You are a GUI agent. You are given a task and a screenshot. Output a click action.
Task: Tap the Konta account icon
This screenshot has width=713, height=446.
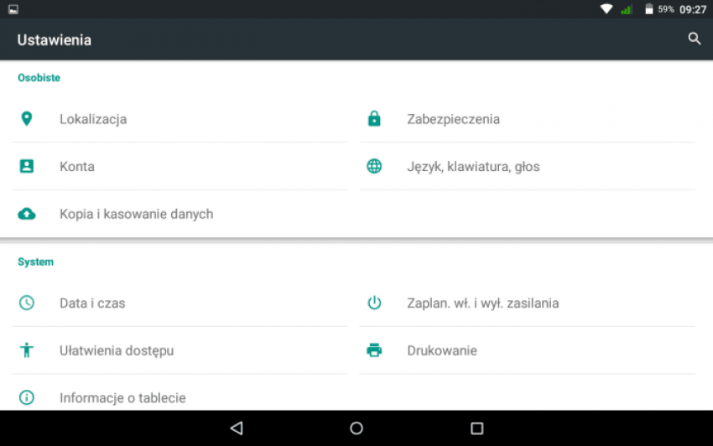pyautogui.click(x=26, y=166)
